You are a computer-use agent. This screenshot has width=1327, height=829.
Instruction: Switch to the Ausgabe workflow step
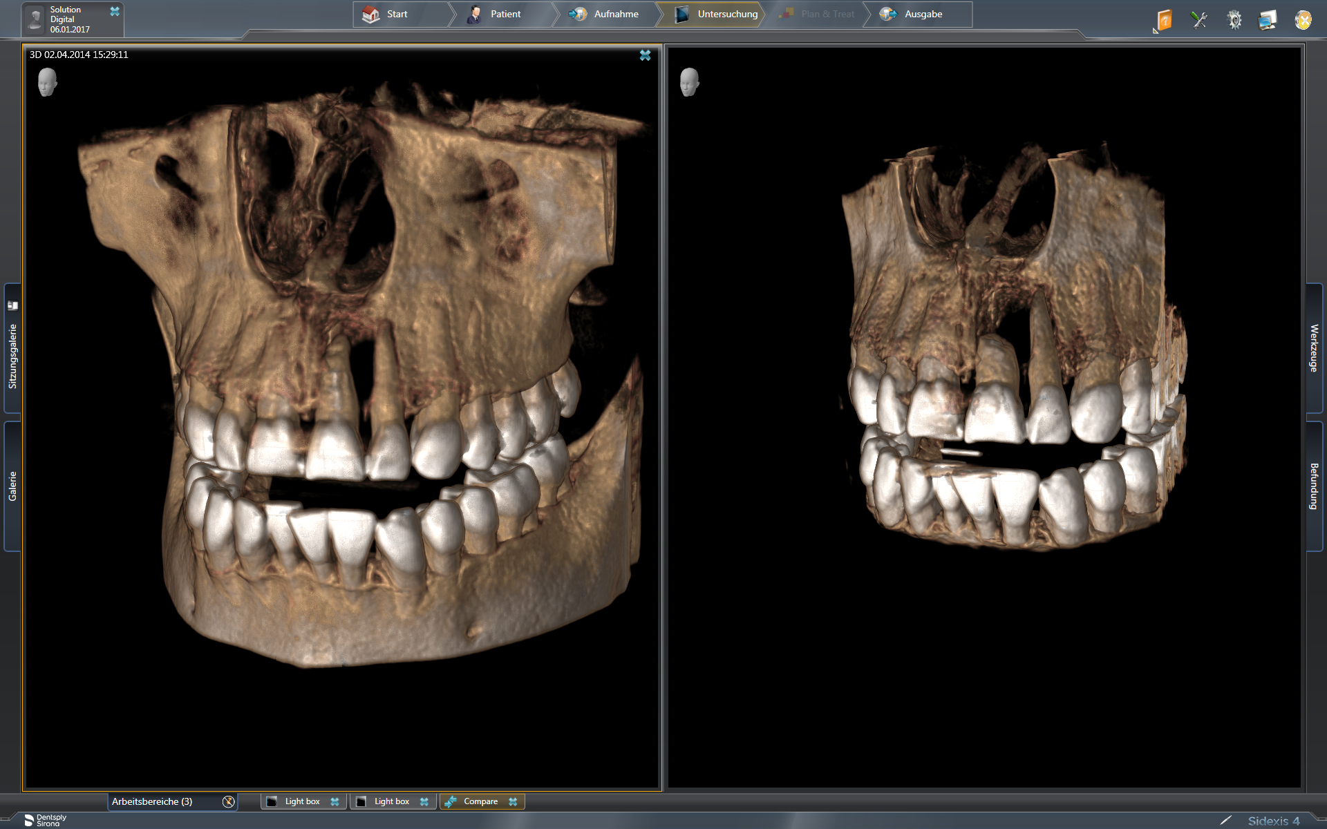917,14
